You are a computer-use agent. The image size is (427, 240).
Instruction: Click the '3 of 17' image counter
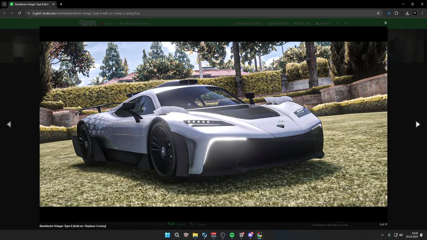pyautogui.click(x=383, y=224)
